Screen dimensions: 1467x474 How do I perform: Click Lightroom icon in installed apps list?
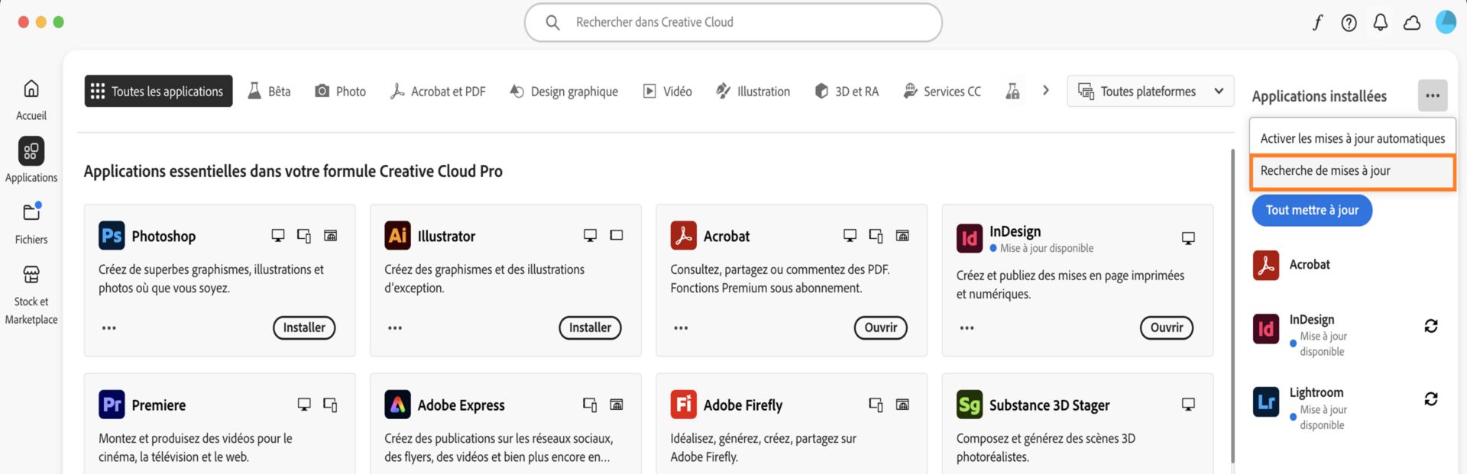tap(1266, 402)
